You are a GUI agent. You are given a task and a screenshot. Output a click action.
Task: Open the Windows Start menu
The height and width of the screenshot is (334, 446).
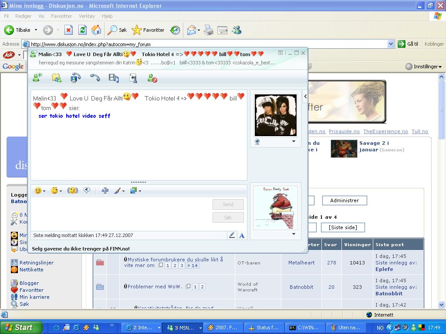pos(21,327)
